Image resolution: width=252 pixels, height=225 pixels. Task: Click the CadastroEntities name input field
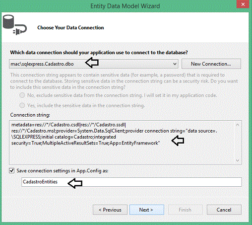coord(131,182)
